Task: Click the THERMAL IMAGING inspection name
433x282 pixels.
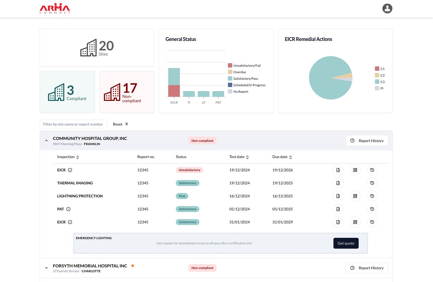Action: pyautogui.click(x=75, y=183)
